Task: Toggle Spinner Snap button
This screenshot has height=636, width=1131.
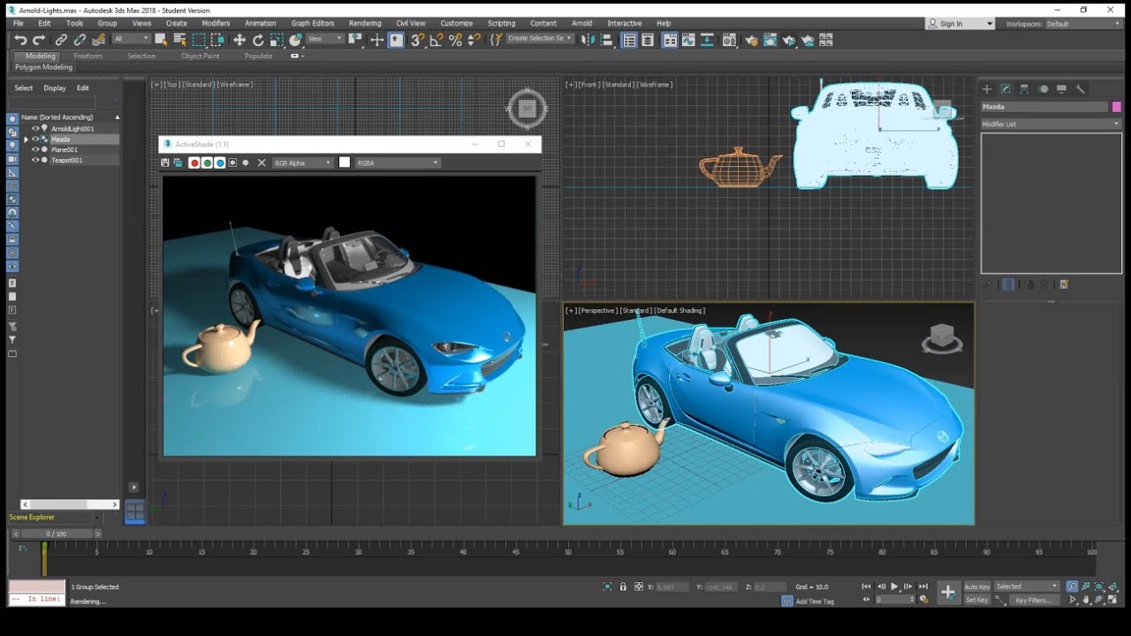Action: pyautogui.click(x=474, y=40)
